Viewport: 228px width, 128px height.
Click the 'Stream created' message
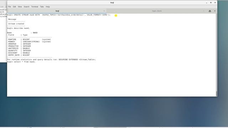click(x=16, y=24)
